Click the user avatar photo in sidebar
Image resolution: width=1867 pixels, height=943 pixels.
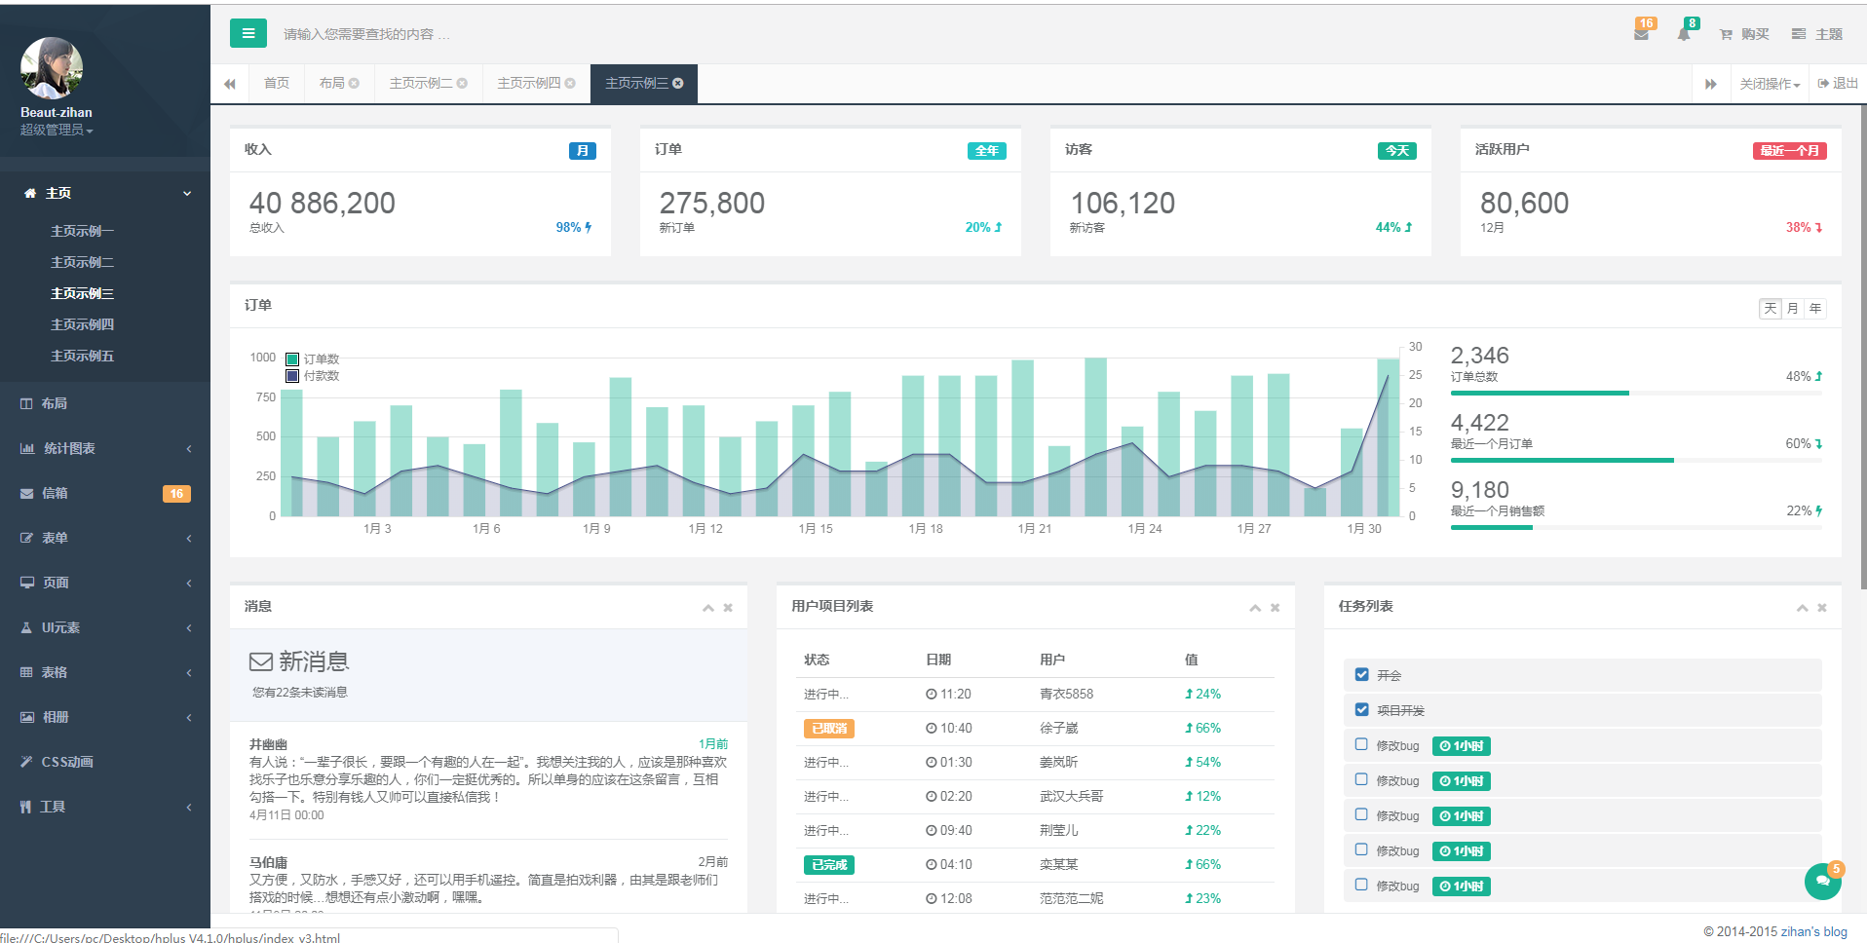(52, 68)
